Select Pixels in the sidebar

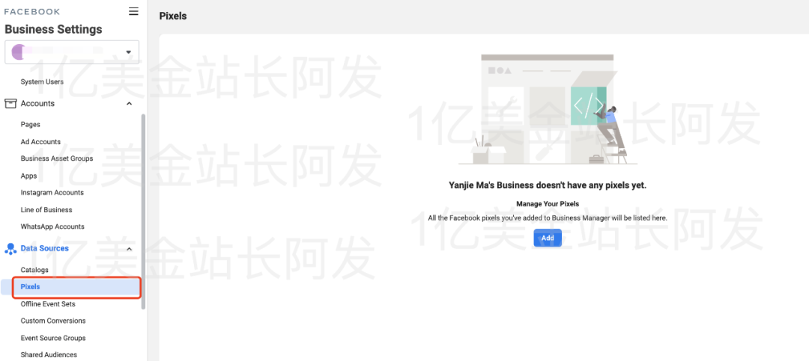[x=70, y=287]
